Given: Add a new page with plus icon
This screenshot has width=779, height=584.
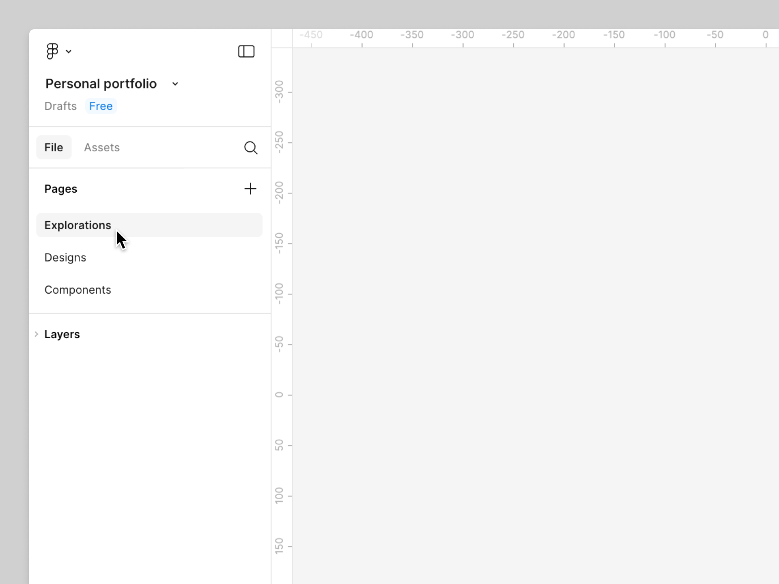Looking at the screenshot, I should coord(250,189).
